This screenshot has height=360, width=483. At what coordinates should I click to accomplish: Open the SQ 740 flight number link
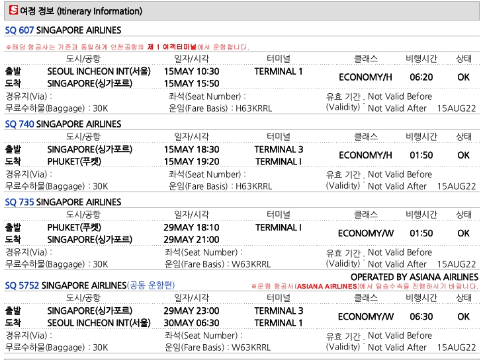[19, 124]
